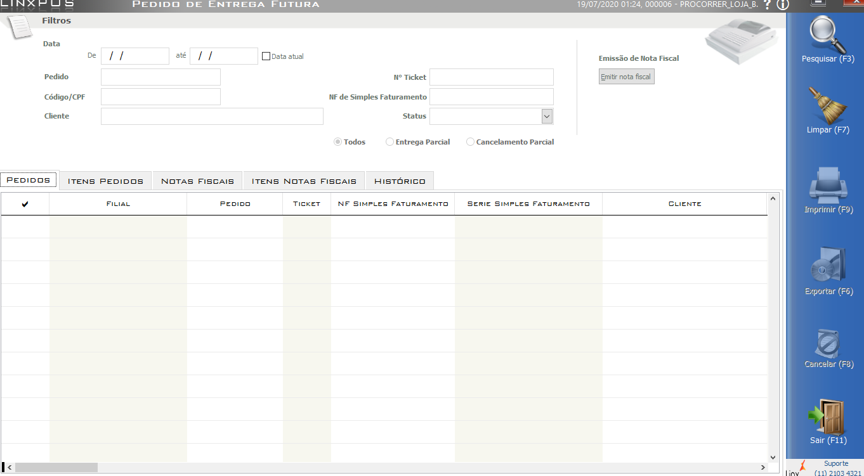The width and height of the screenshot is (864, 476).
Task: Click the De start date field
Action: (135, 56)
